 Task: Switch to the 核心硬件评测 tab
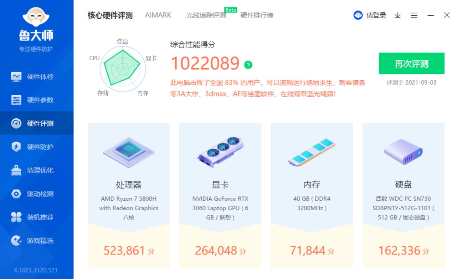click(110, 15)
